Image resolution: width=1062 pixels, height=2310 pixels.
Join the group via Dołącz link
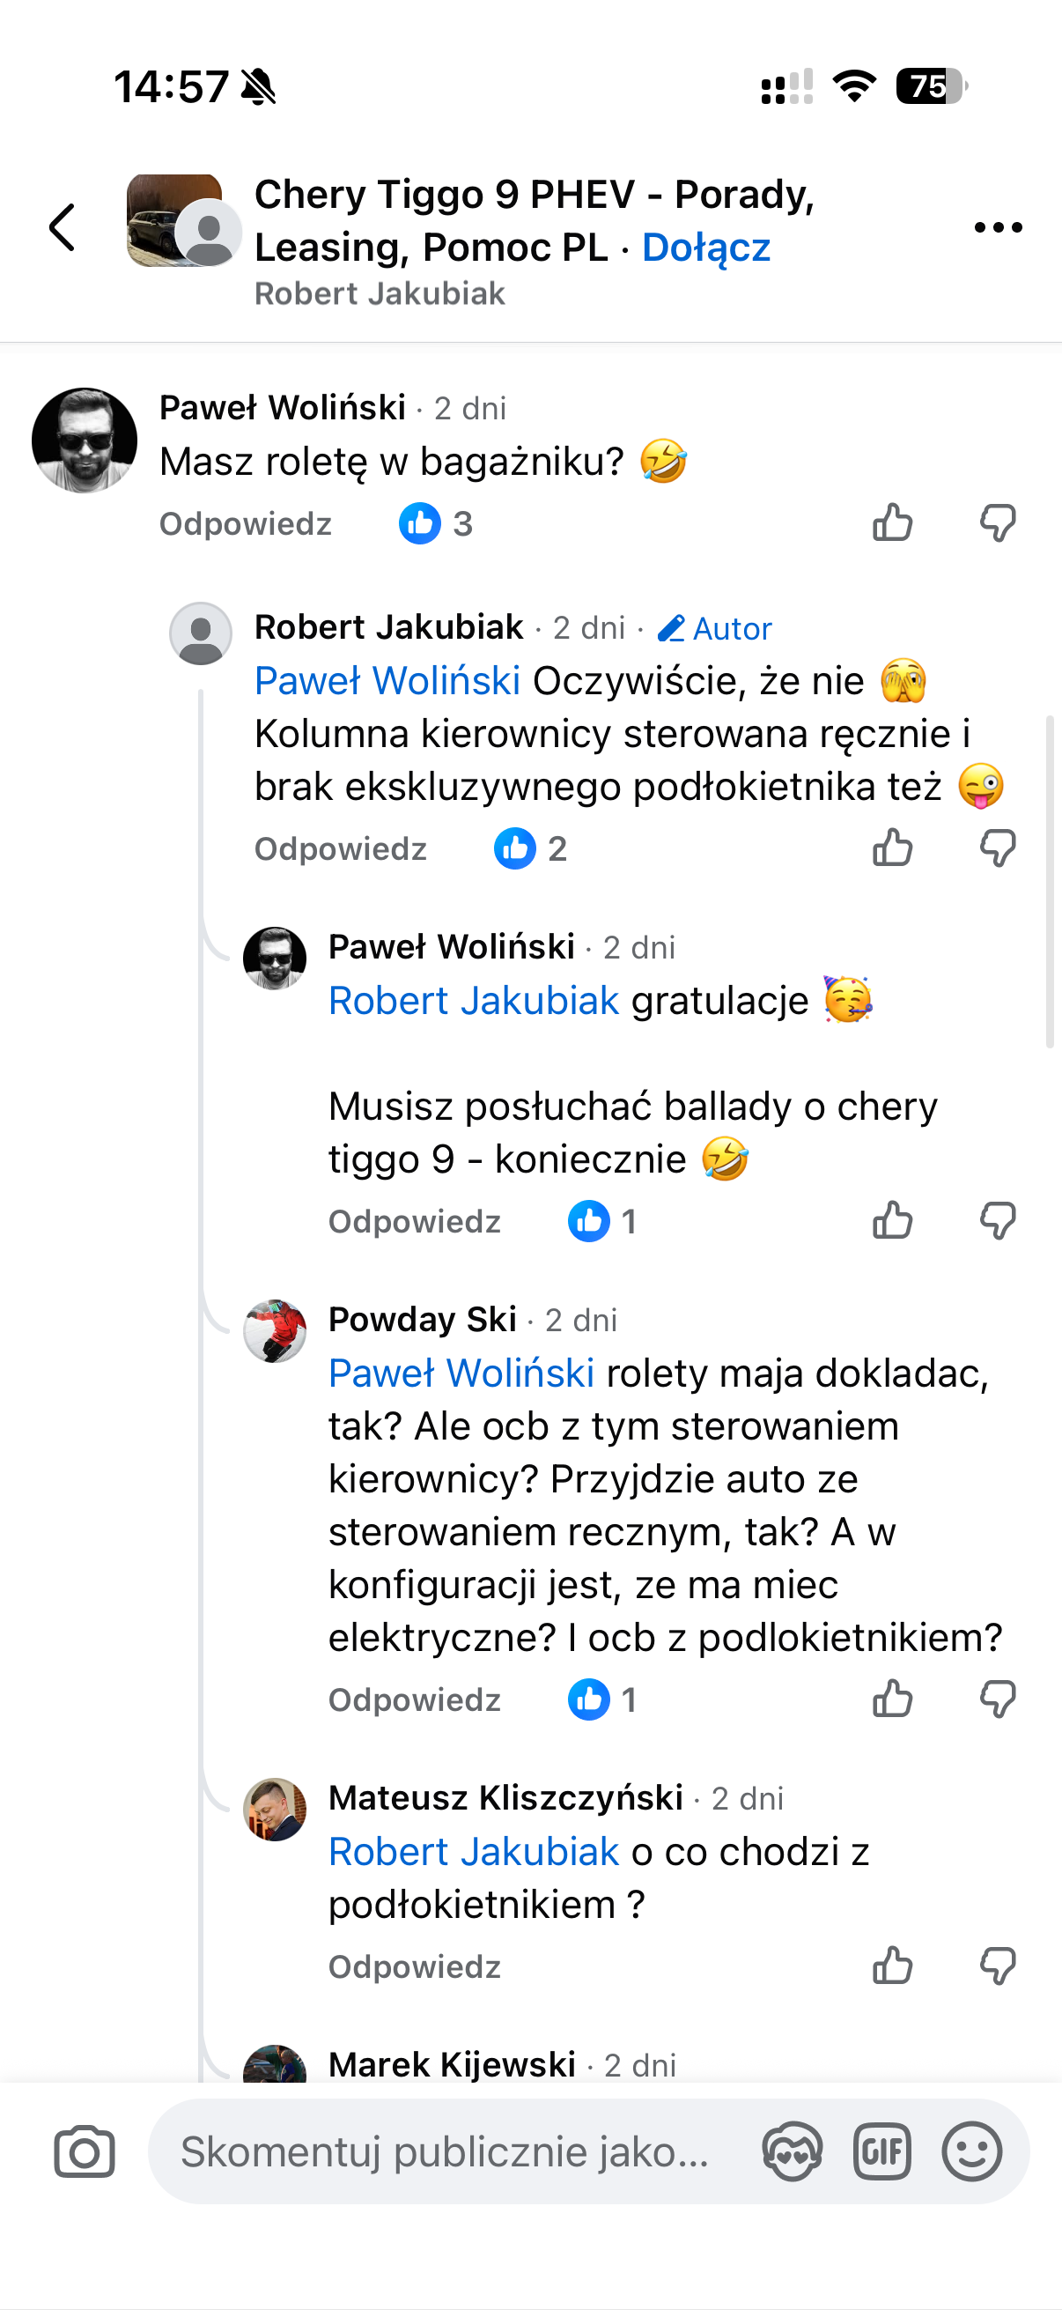706,248
